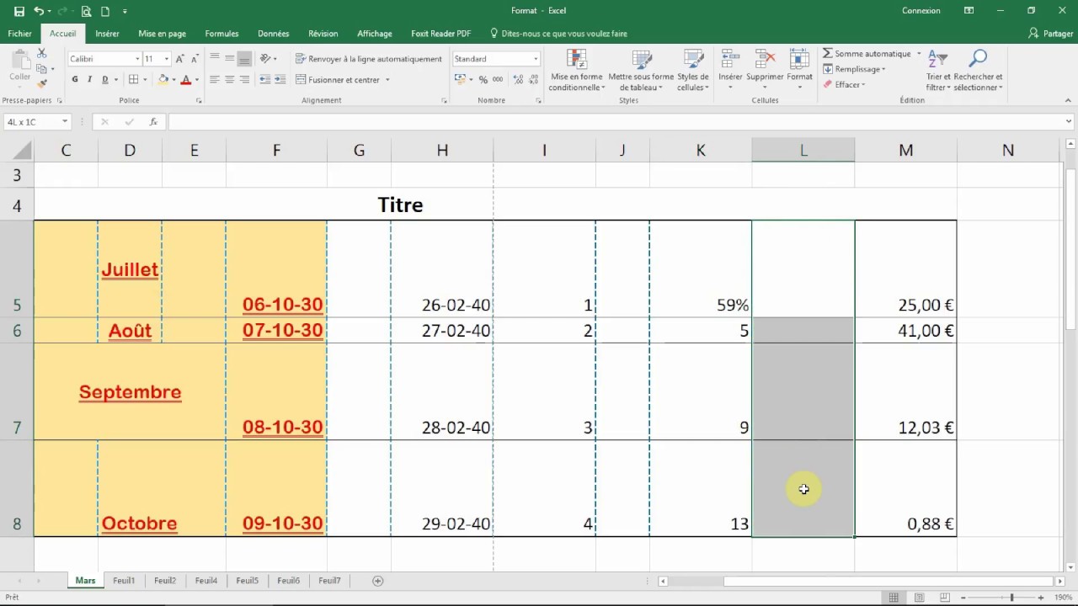The width and height of the screenshot is (1078, 606).
Task: Decrease font size with small A
Action: (x=194, y=59)
